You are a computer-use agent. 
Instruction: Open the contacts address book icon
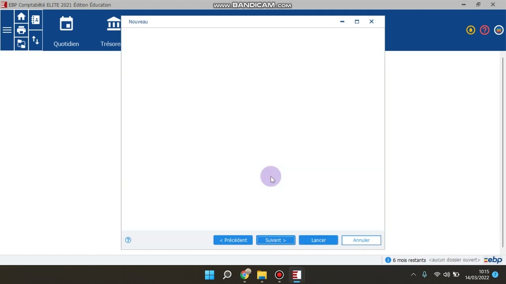tap(36, 20)
